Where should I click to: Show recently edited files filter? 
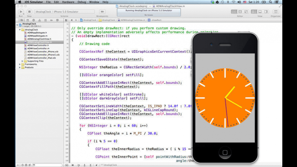click(22, 165)
